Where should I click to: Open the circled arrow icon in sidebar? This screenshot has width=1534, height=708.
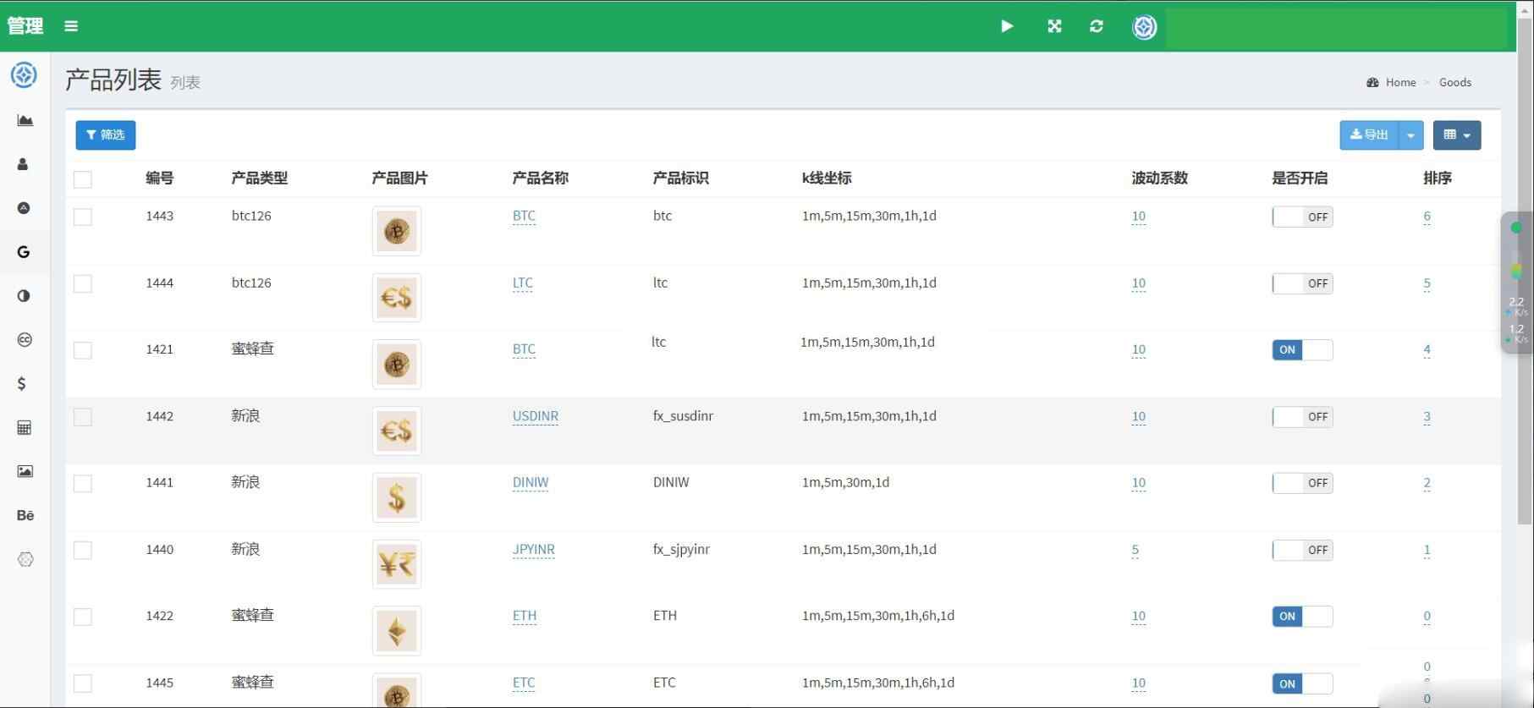(24, 208)
